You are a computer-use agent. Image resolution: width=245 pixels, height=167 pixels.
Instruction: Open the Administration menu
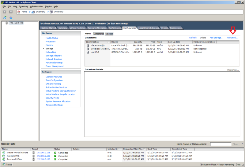tap(36, 6)
